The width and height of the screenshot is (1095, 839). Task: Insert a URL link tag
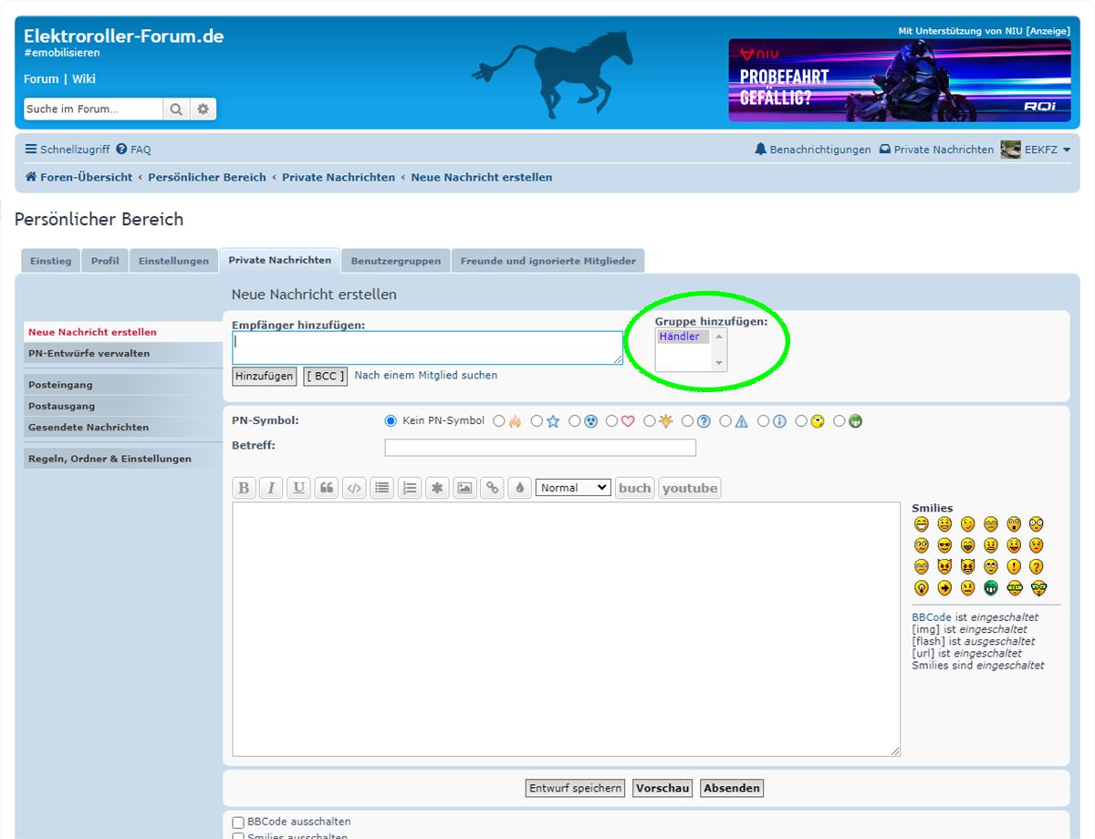point(492,488)
